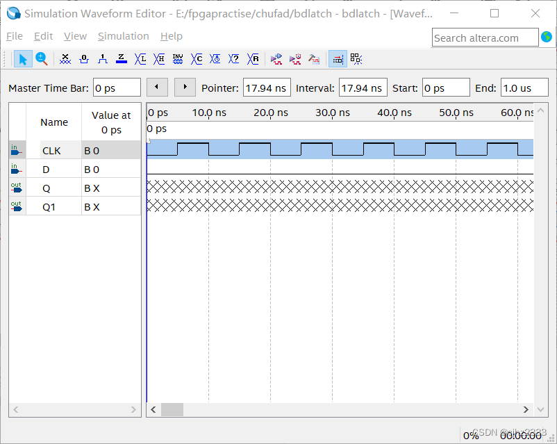Click the Interval value field
The height and width of the screenshot is (444, 557).
pyautogui.click(x=363, y=88)
